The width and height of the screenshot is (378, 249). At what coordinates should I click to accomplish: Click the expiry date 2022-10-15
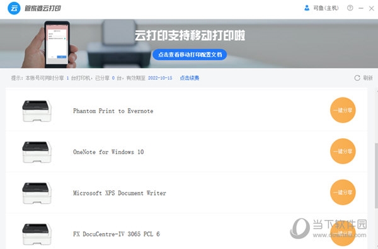pos(160,78)
